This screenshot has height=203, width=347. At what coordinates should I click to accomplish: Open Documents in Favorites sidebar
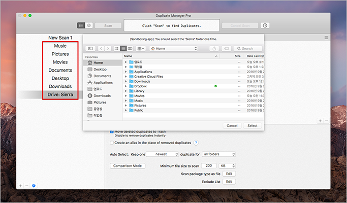103,76
